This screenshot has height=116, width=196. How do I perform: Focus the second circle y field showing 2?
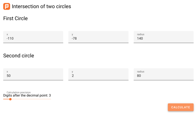[x=98, y=74]
